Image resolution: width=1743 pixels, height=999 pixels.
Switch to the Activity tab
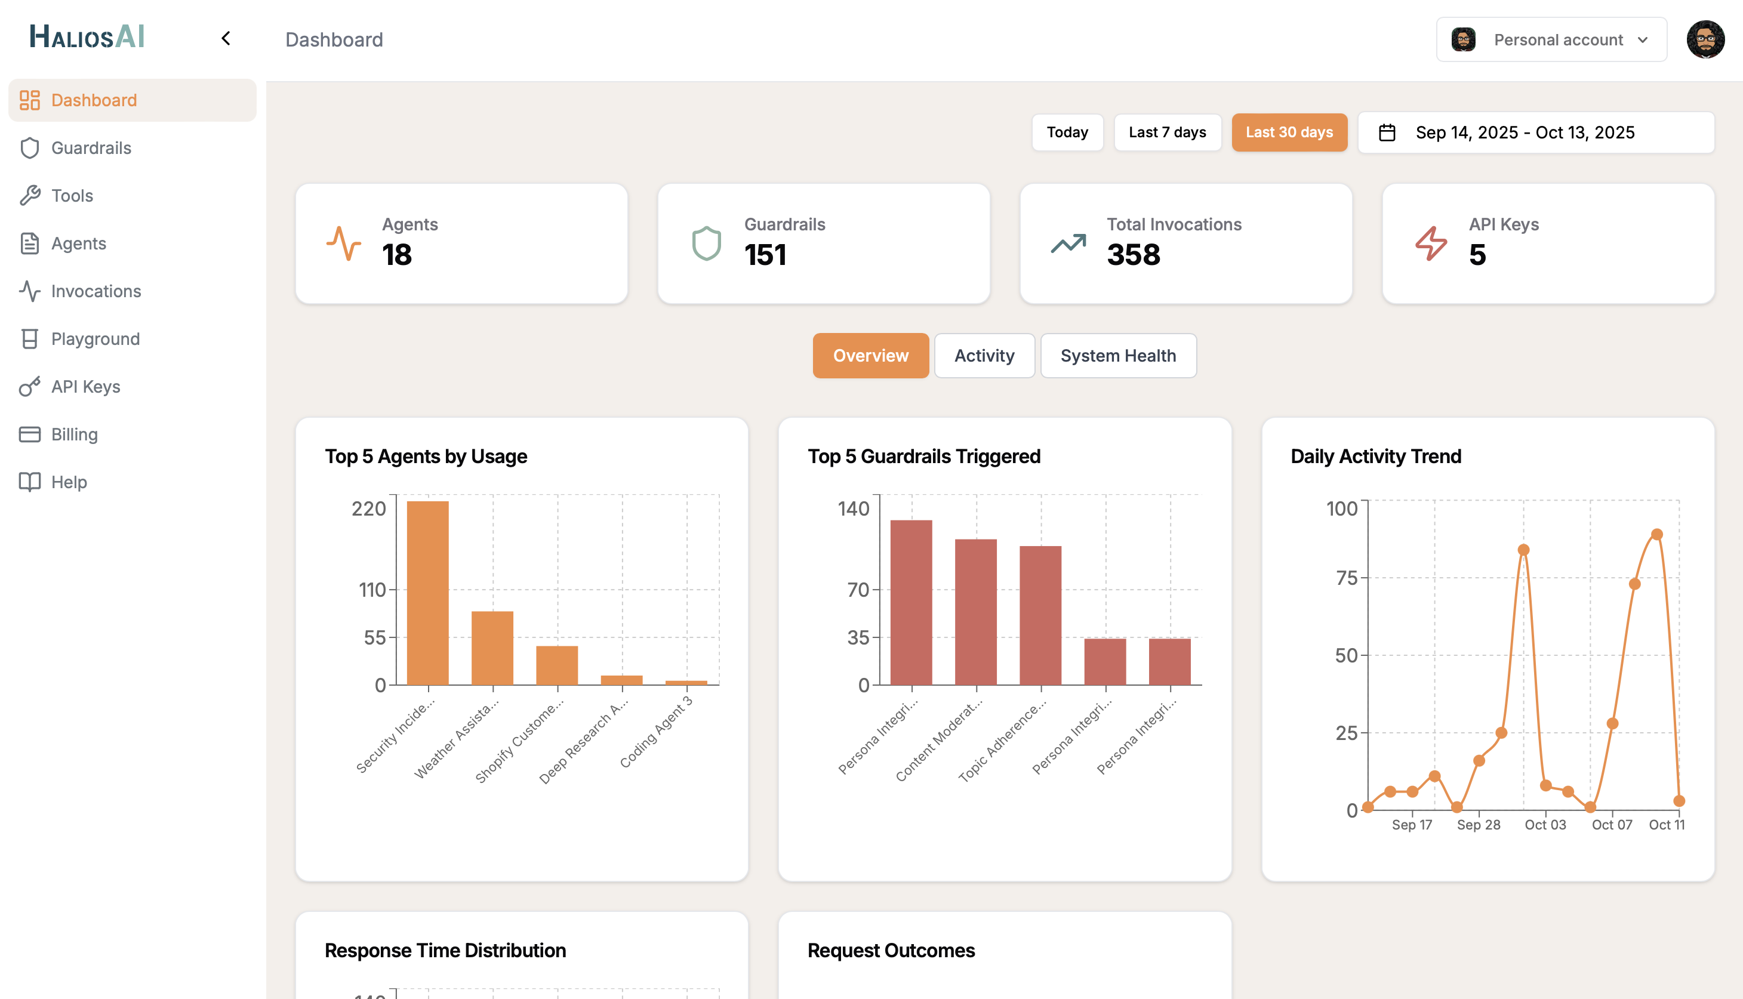(x=984, y=356)
